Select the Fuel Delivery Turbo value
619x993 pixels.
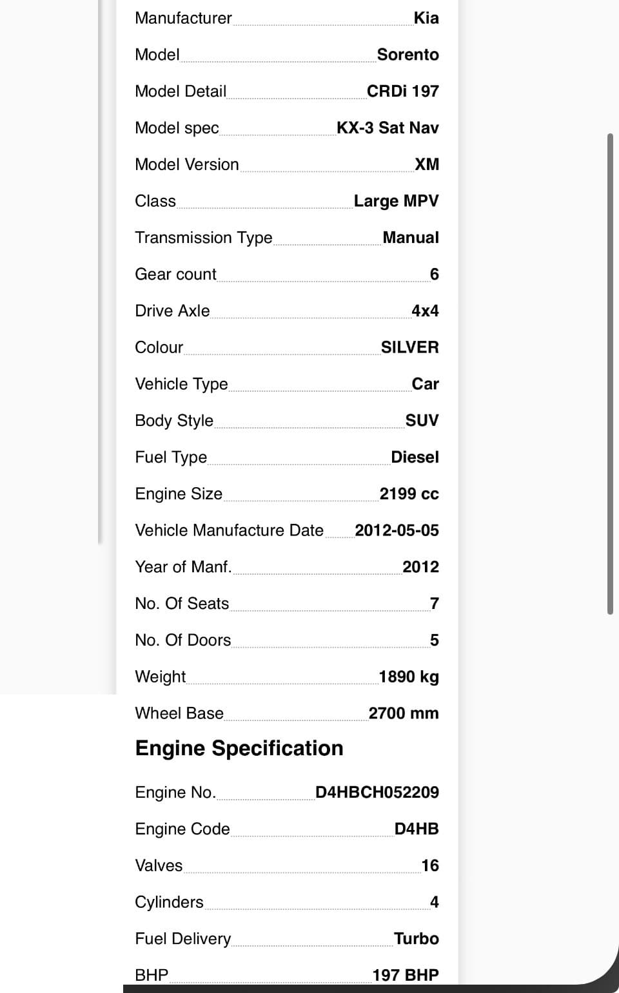417,939
